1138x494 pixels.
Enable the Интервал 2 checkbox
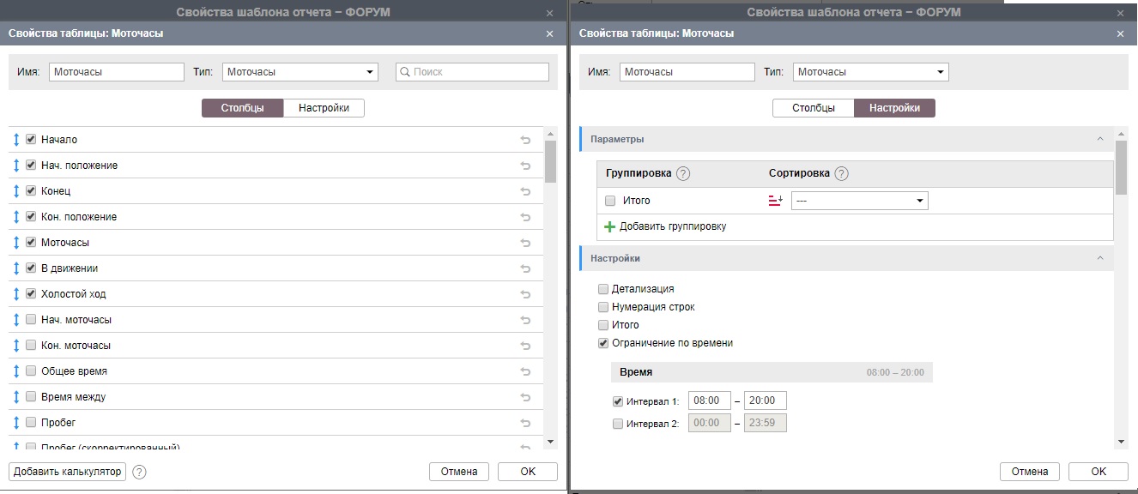click(618, 424)
